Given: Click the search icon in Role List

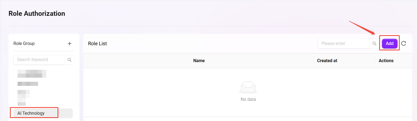Looking at the screenshot, I should pos(375,44).
